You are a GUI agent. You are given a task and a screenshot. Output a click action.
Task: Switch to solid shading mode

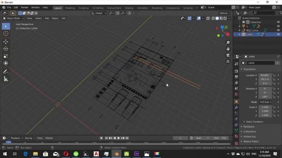[x=217, y=18]
